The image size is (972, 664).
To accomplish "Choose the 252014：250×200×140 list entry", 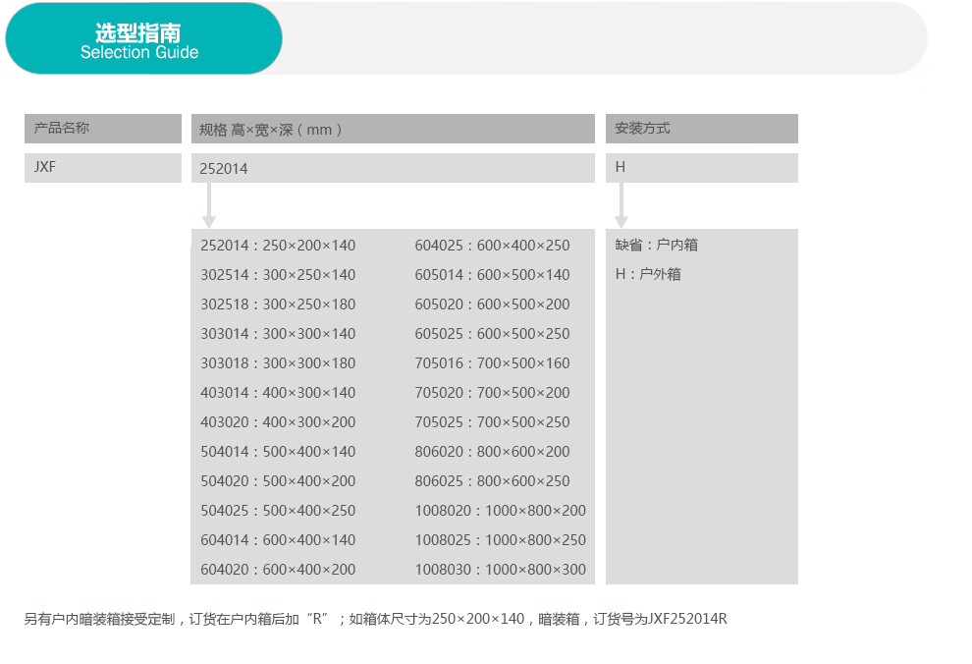I will (278, 245).
